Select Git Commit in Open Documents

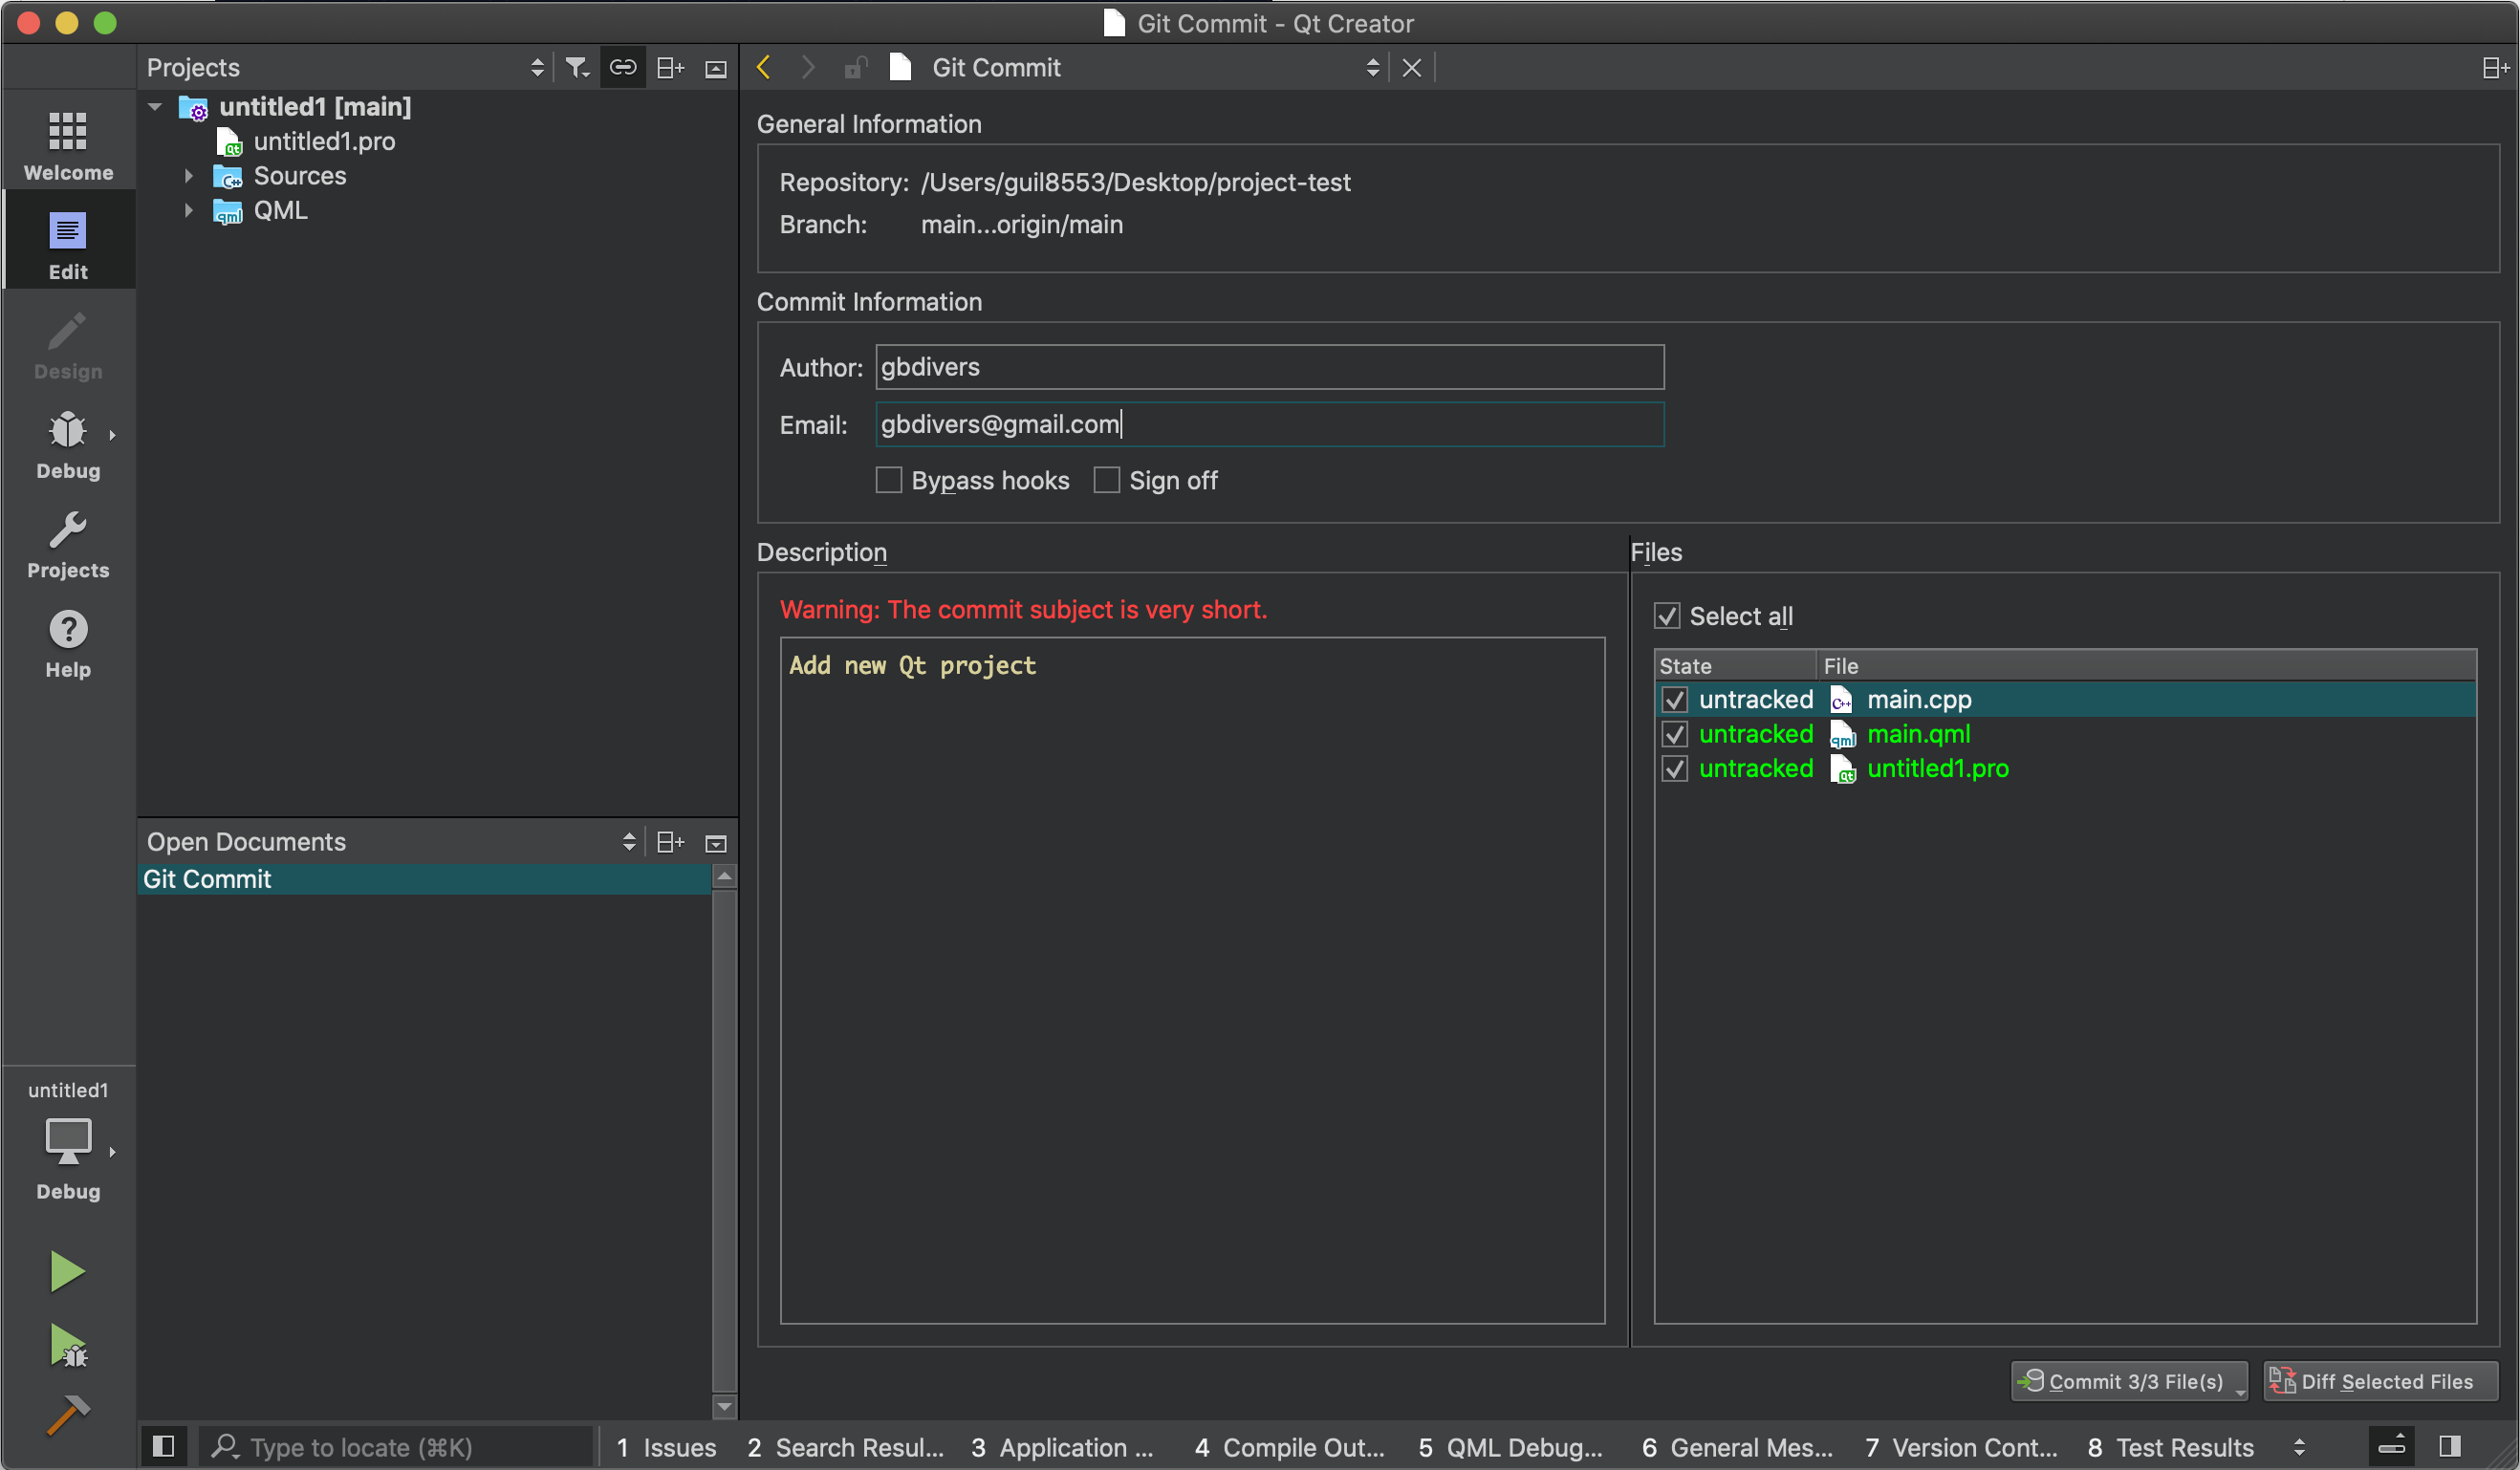click(424, 879)
